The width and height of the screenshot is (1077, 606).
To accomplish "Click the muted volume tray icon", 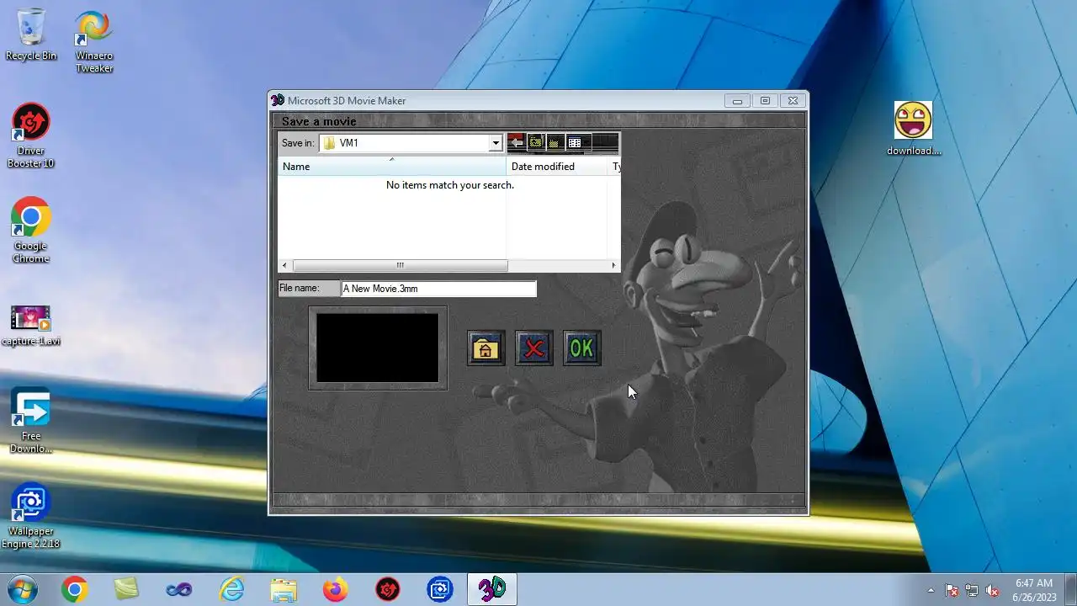I will (993, 590).
